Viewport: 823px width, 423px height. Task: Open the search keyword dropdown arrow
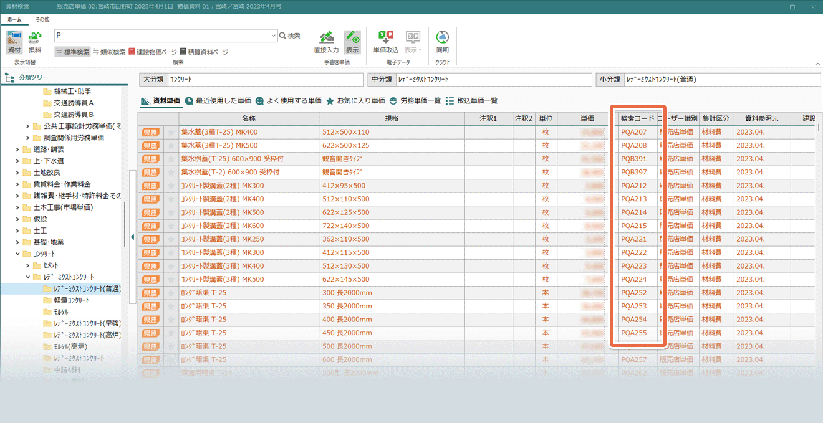point(273,36)
